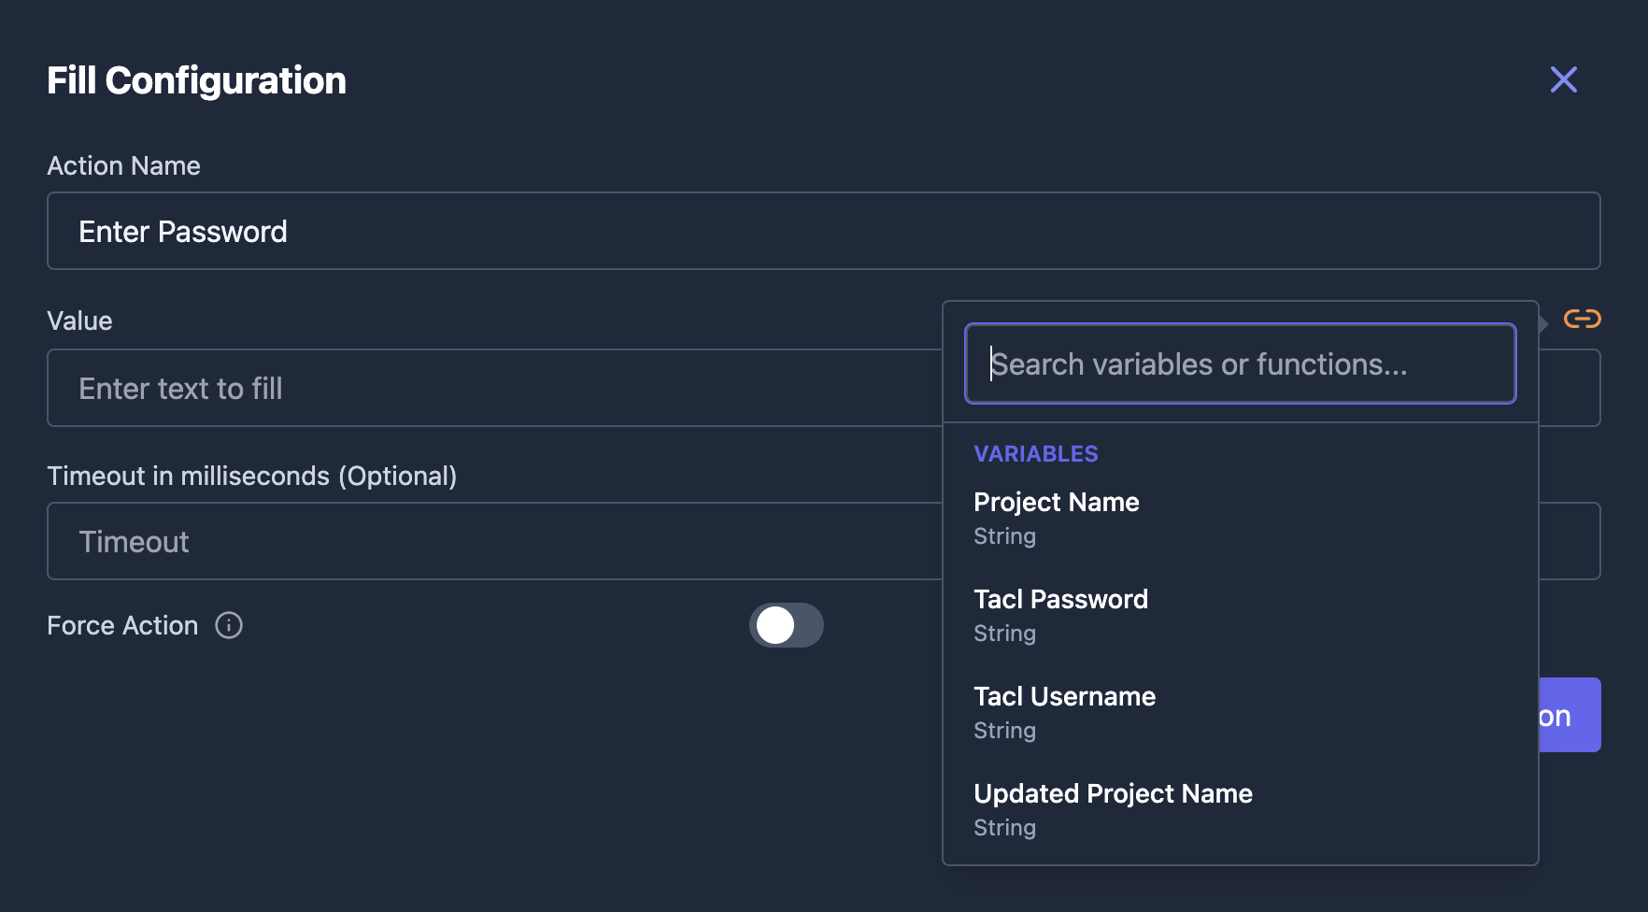
Task: Pick the Tacl Username variable
Action: 1240,712
